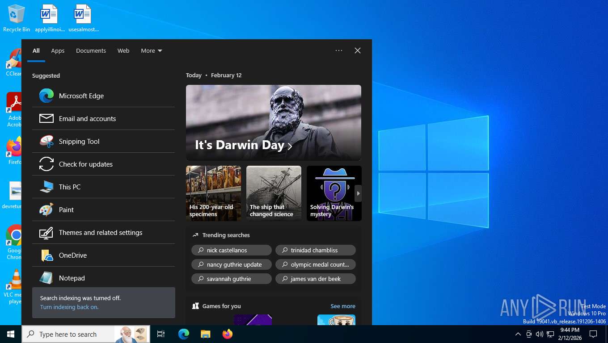This screenshot has width=608, height=343.
Task: Open This PC computer icon
Action: (46, 187)
